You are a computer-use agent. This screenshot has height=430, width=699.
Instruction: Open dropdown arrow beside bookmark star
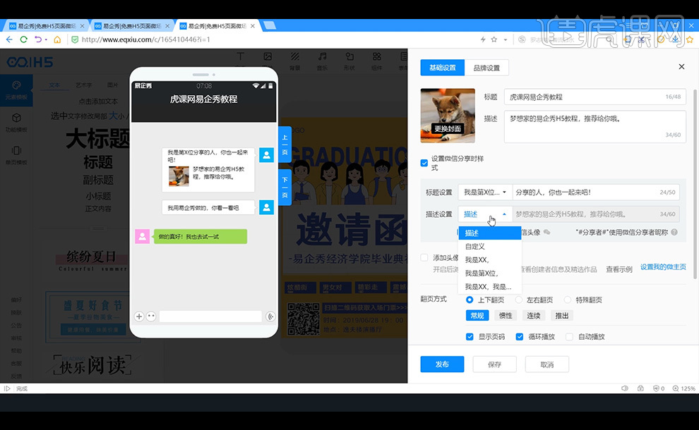[x=506, y=39]
